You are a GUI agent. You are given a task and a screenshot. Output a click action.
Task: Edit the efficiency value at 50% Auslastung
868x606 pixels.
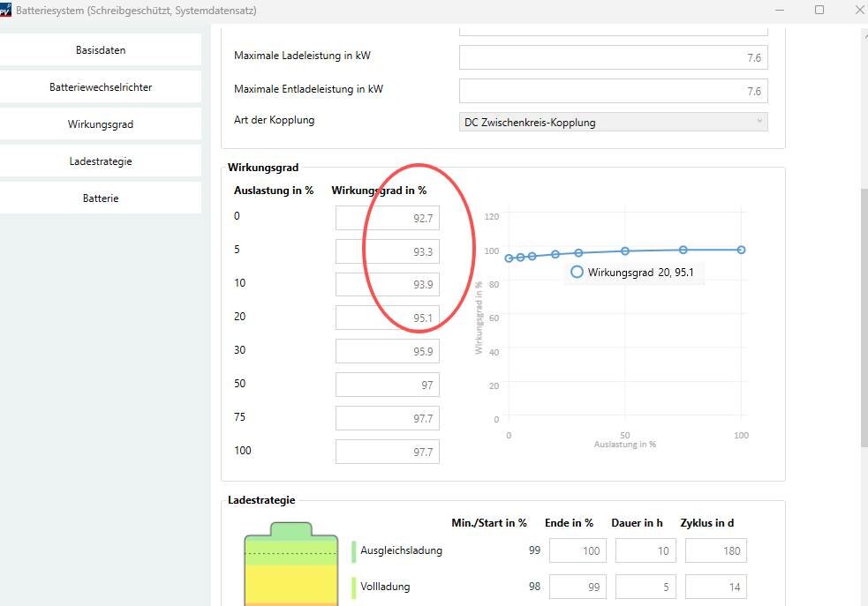[387, 385]
